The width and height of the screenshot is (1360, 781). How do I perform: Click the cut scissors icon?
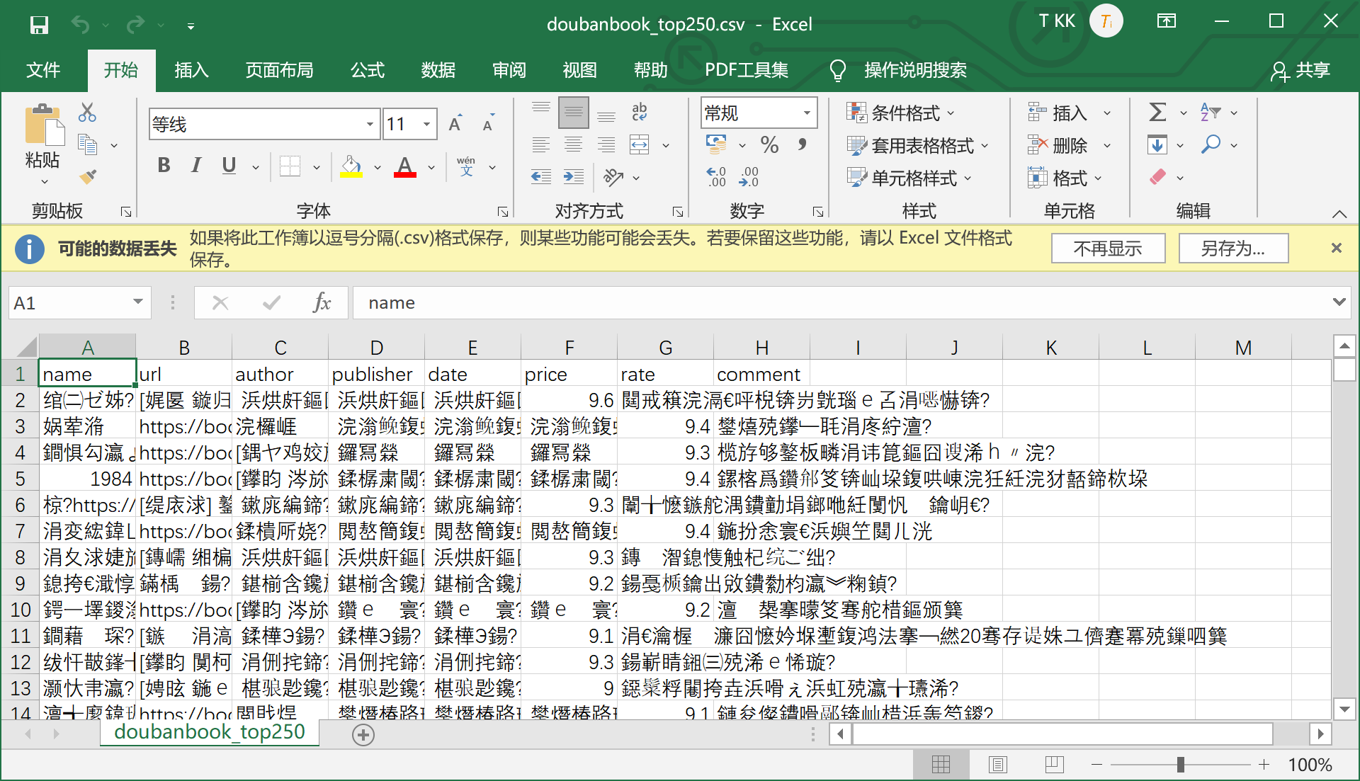87,112
